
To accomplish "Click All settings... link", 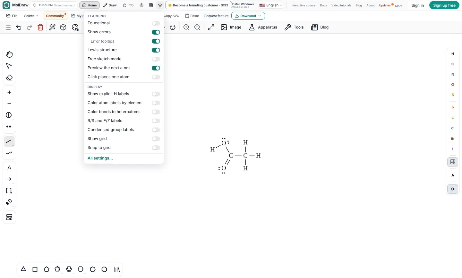I will pos(100,158).
